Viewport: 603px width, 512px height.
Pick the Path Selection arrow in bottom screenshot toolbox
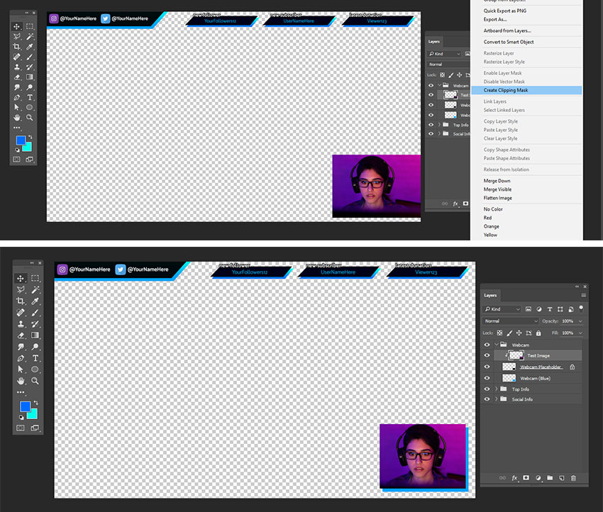point(21,369)
